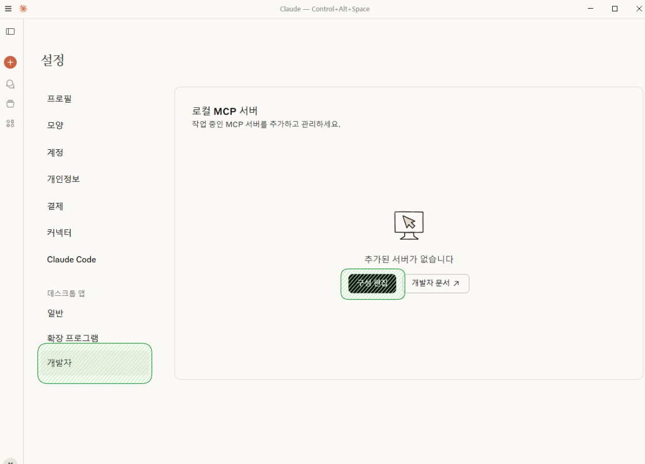The height and width of the screenshot is (464, 645).
Task: Start a new chat with plus icon
Action: tap(10, 62)
